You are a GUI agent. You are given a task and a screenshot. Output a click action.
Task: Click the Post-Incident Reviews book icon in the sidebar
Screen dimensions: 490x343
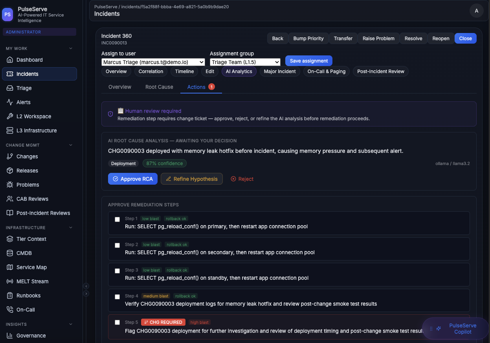[10, 213]
